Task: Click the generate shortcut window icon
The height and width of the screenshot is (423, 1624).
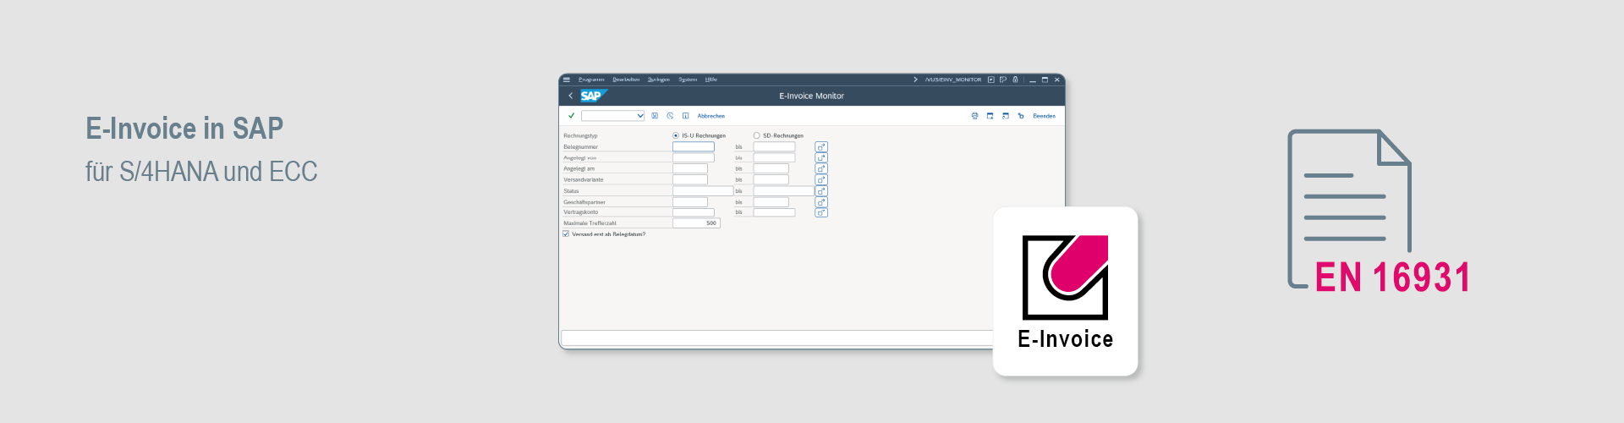Action: pos(1006,116)
